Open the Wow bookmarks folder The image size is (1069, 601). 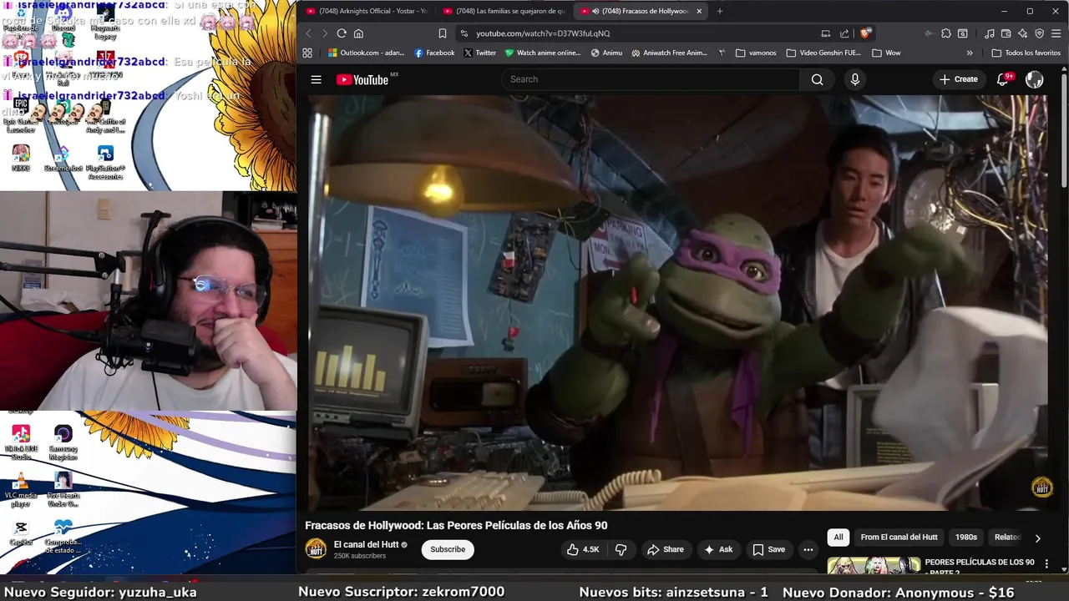(x=886, y=53)
